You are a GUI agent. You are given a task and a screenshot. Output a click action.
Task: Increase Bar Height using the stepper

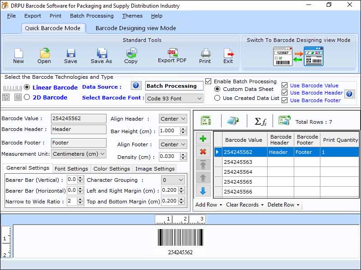pyautogui.click(x=182, y=128)
